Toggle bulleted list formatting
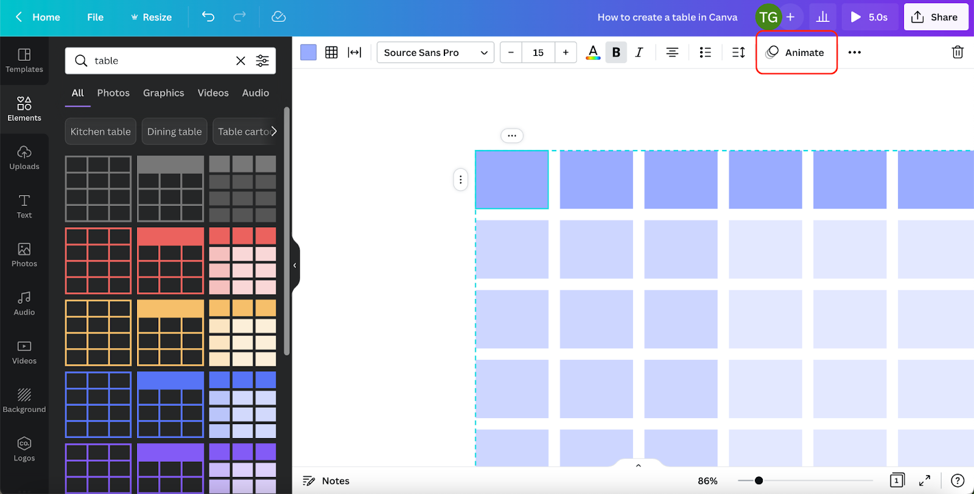Image resolution: width=974 pixels, height=494 pixels. coord(705,52)
